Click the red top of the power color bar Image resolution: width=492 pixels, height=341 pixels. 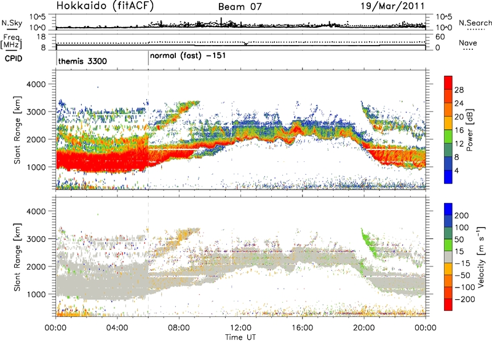pos(448,81)
